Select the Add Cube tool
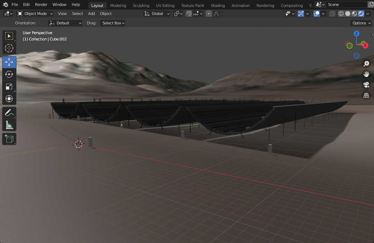Image resolution: width=374 pixels, height=243 pixels. click(9, 138)
